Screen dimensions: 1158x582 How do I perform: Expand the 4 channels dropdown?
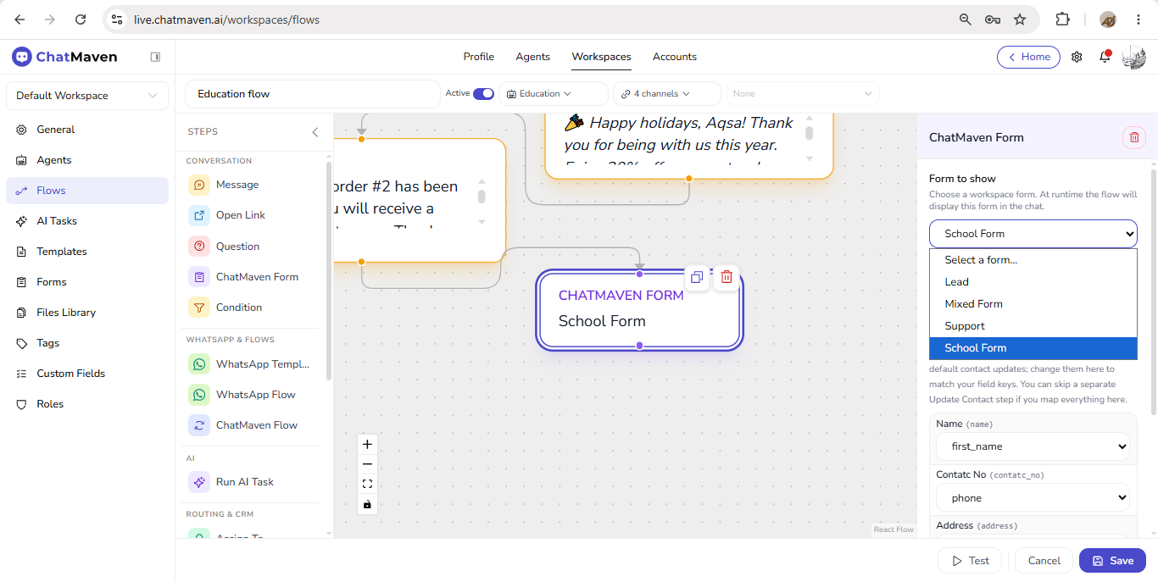point(667,94)
